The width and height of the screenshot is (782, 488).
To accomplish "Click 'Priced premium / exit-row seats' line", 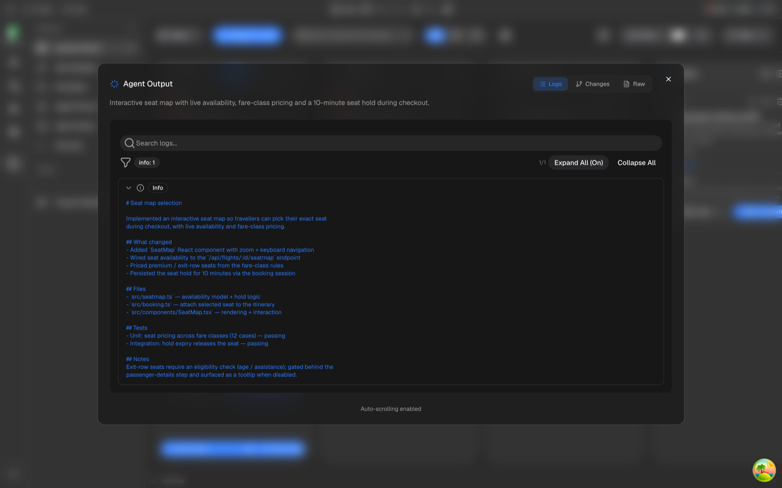I will pos(205,266).
